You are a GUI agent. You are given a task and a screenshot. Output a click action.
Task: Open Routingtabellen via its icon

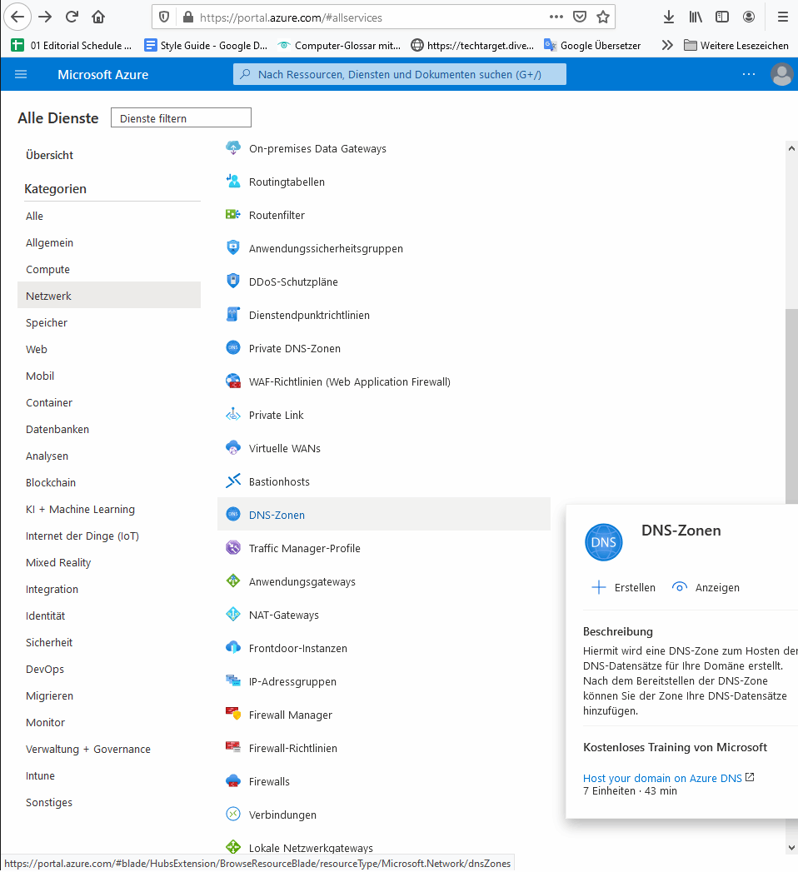(x=233, y=182)
